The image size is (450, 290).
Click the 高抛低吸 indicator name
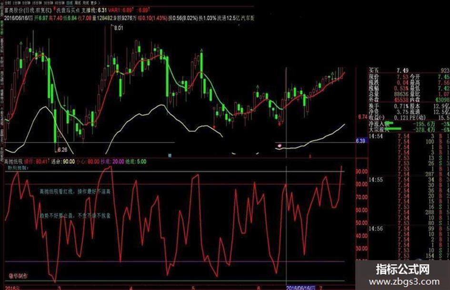[13, 161]
